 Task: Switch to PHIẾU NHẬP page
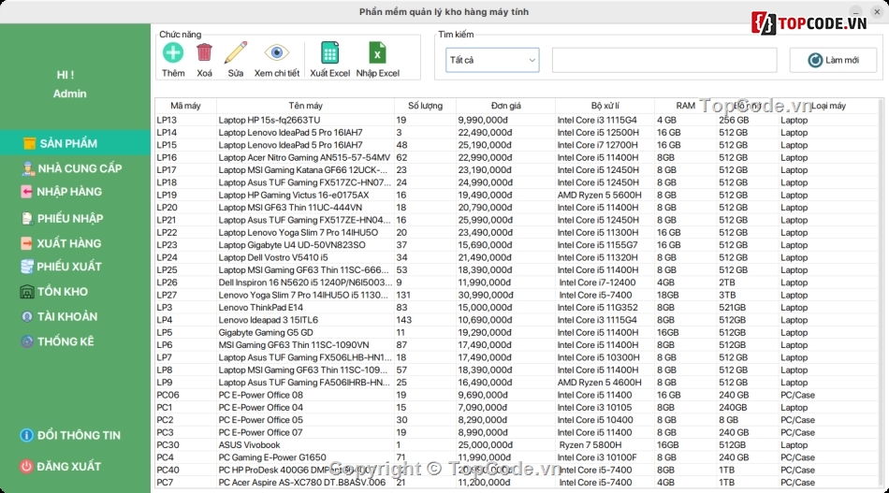[70, 218]
